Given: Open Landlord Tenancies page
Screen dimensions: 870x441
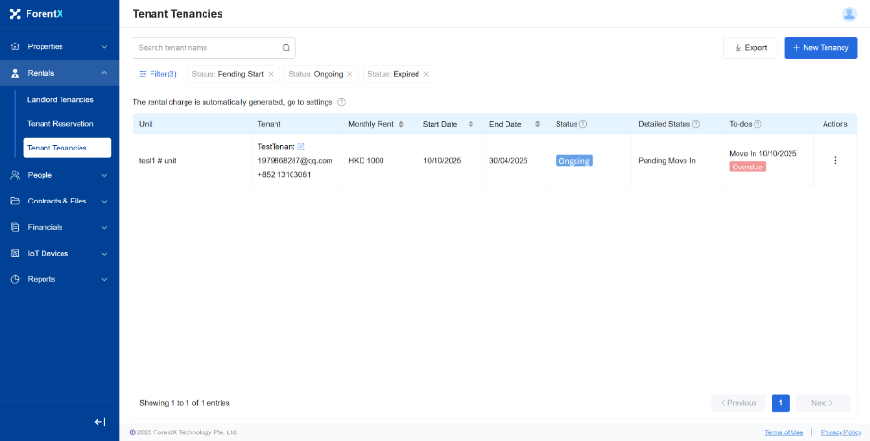Looking at the screenshot, I should click(x=61, y=99).
